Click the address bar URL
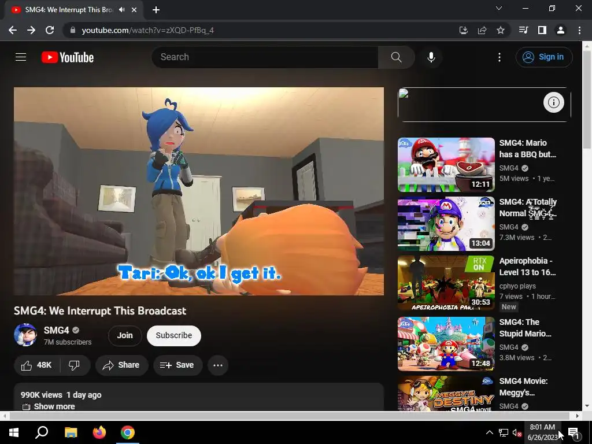592x444 pixels. click(x=148, y=30)
